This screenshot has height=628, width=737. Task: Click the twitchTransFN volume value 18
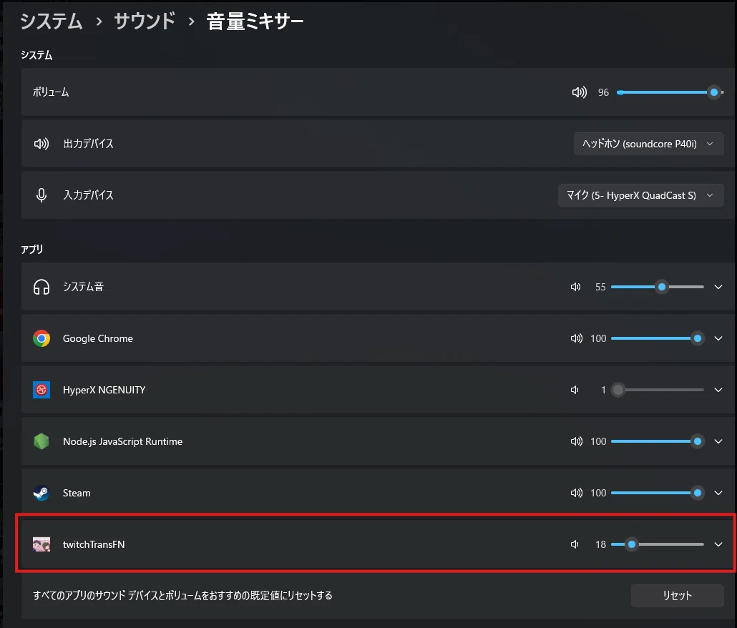pyautogui.click(x=601, y=544)
